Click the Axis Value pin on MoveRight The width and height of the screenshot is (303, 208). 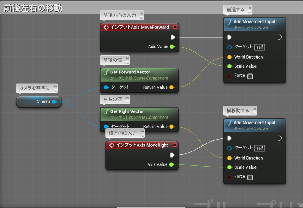172,164
